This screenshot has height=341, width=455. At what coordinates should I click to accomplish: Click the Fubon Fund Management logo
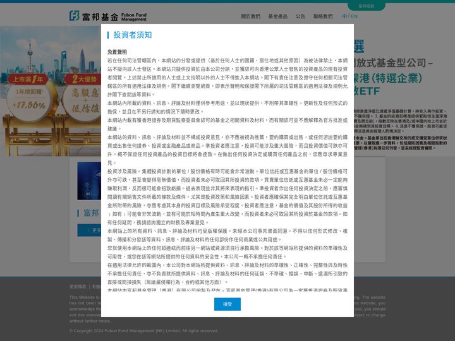pyautogui.click(x=108, y=16)
